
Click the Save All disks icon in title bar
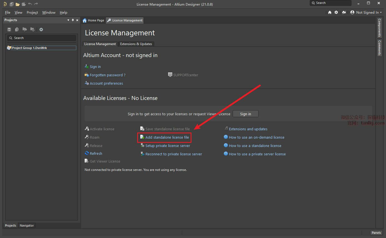point(11,4)
